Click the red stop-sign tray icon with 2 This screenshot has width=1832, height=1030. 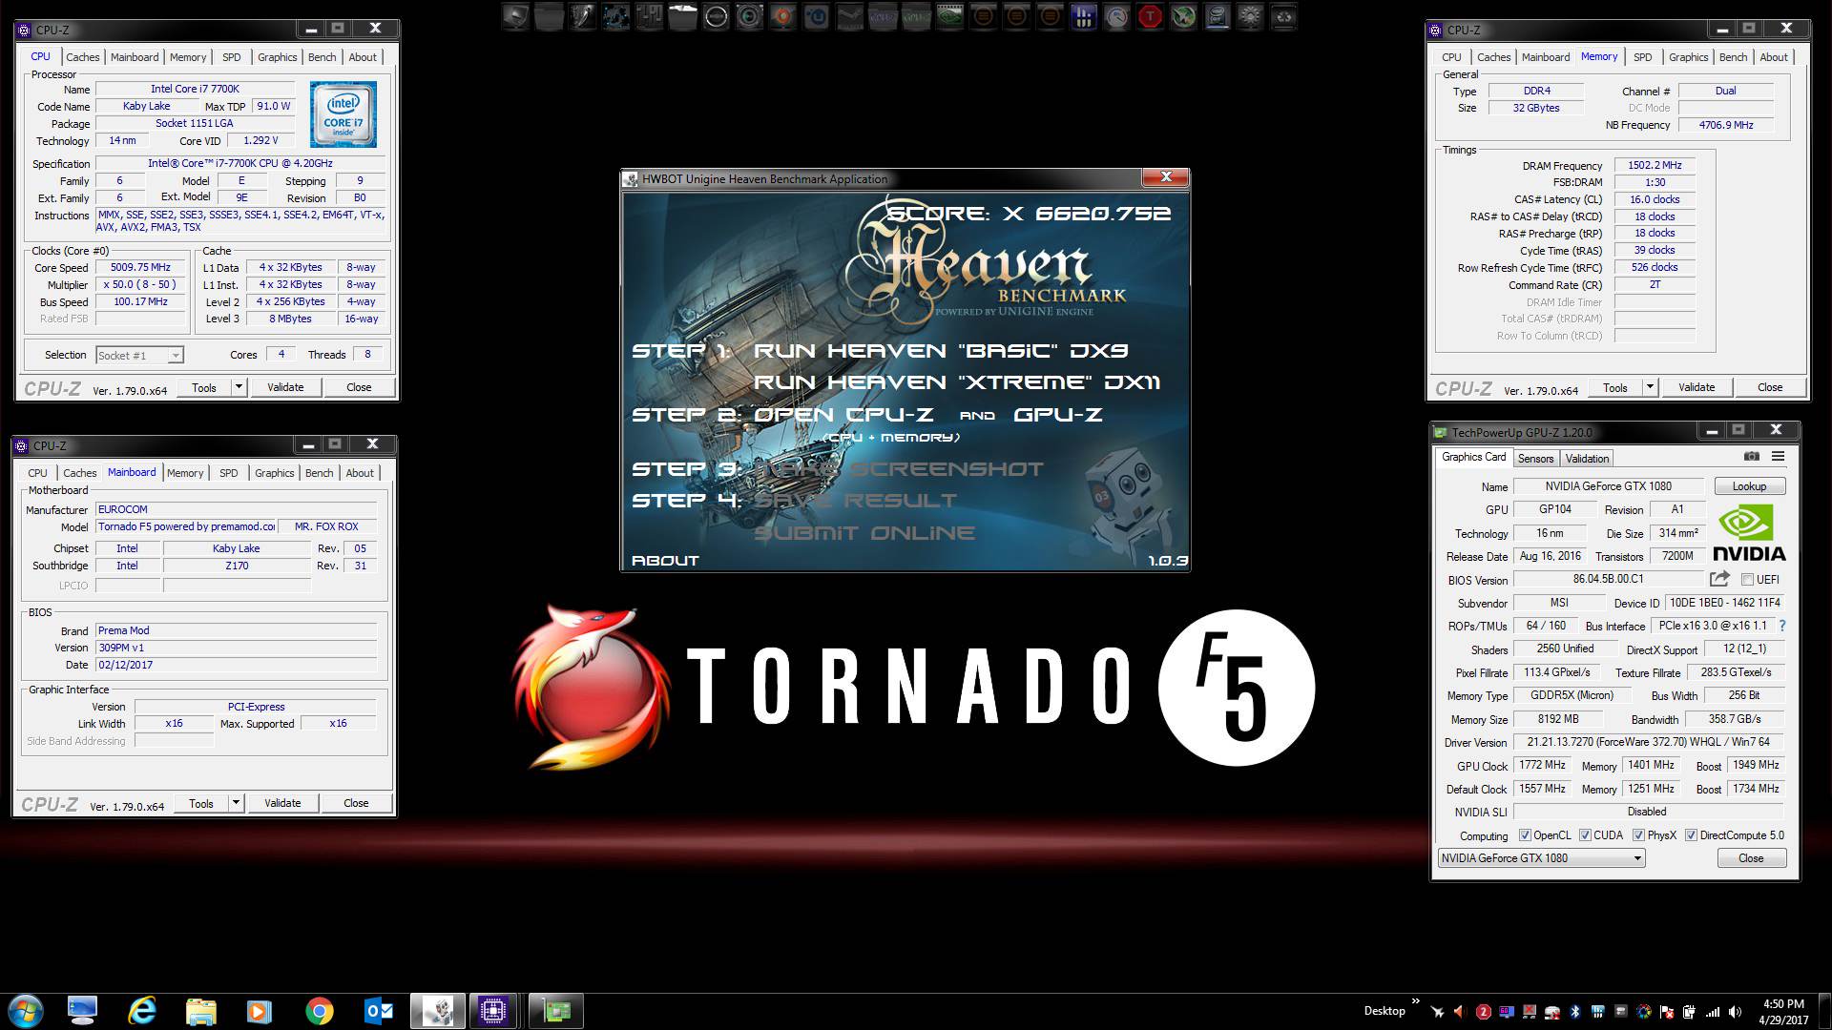1484,1012
